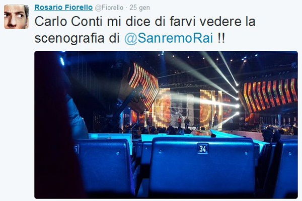Click the words Carlo Conti in tweet
Screen dimensions: 302x201
68,22
